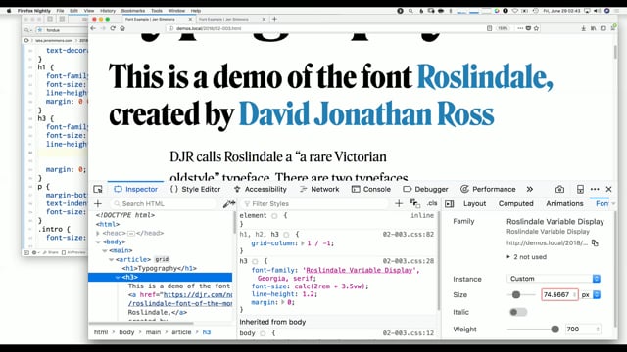627x352 pixels.
Task: Toggle reader view icon in URL bar
Action: 490,28
